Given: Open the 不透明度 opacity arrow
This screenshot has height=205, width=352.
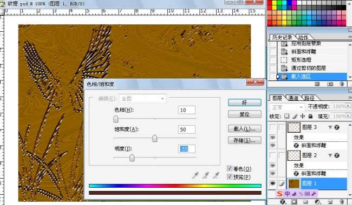Looking at the screenshot, I should [x=348, y=106].
